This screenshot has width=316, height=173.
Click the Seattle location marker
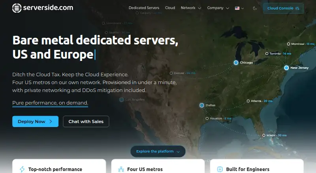coord(106,32)
